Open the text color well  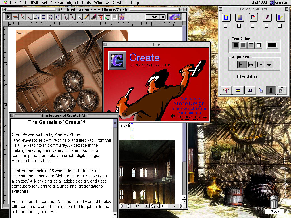pos(272,45)
